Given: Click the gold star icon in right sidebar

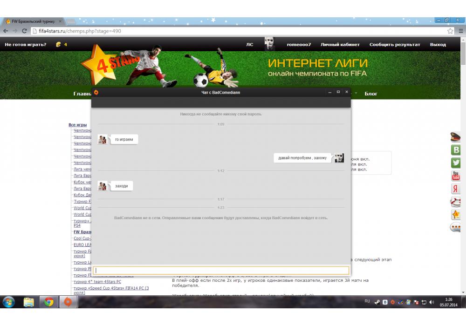Looking at the screenshot, I should 456,214.
